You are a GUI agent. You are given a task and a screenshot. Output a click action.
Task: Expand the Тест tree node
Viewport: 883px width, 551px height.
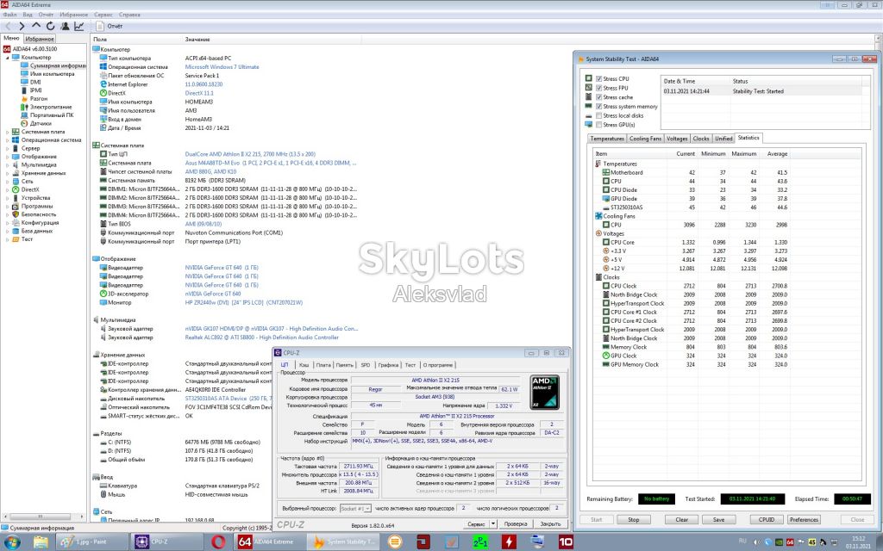7,239
